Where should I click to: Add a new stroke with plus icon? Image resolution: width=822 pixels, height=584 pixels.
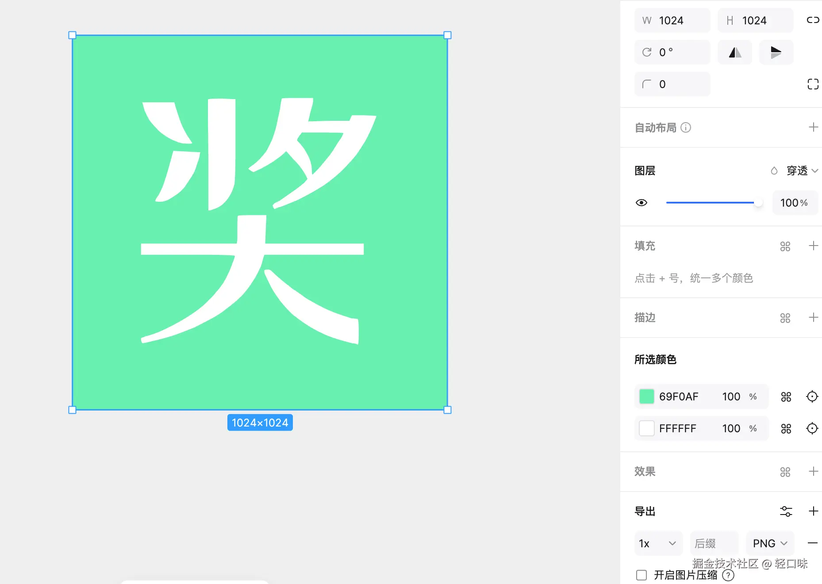813,318
